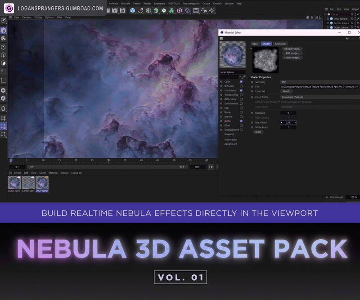Select the Spline Pen tool icon
Screen dimensions: 360x300
[140, 10]
